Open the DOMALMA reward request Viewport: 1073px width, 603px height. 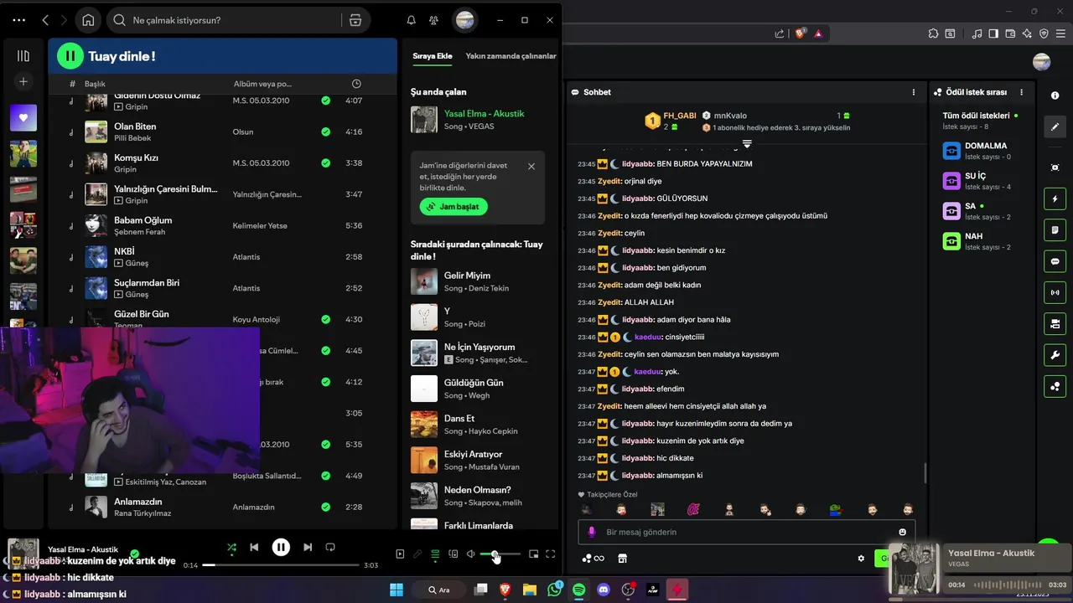[982, 151]
